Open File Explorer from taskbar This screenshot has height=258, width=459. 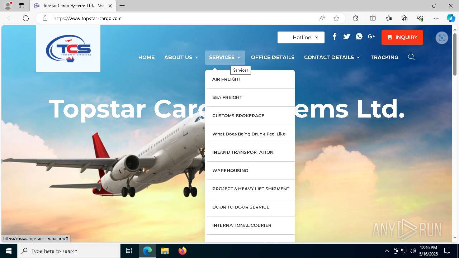pos(165,251)
